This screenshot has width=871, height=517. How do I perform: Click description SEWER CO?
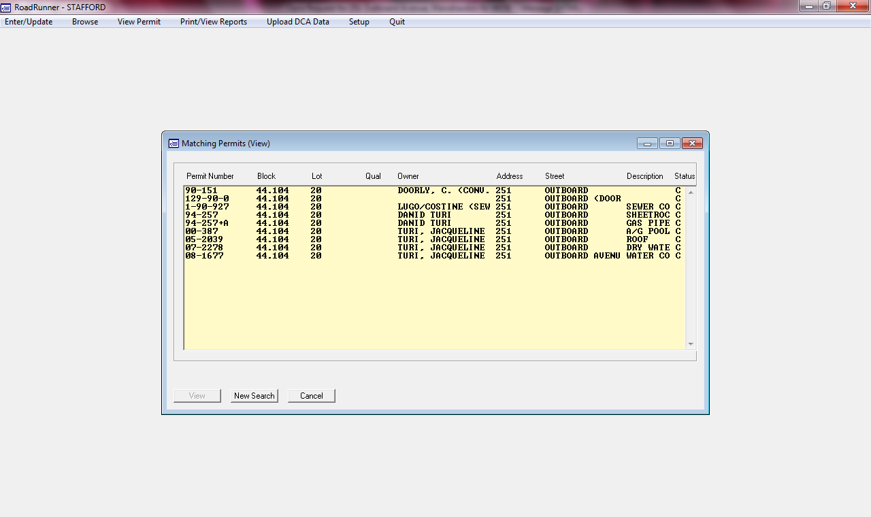(648, 207)
